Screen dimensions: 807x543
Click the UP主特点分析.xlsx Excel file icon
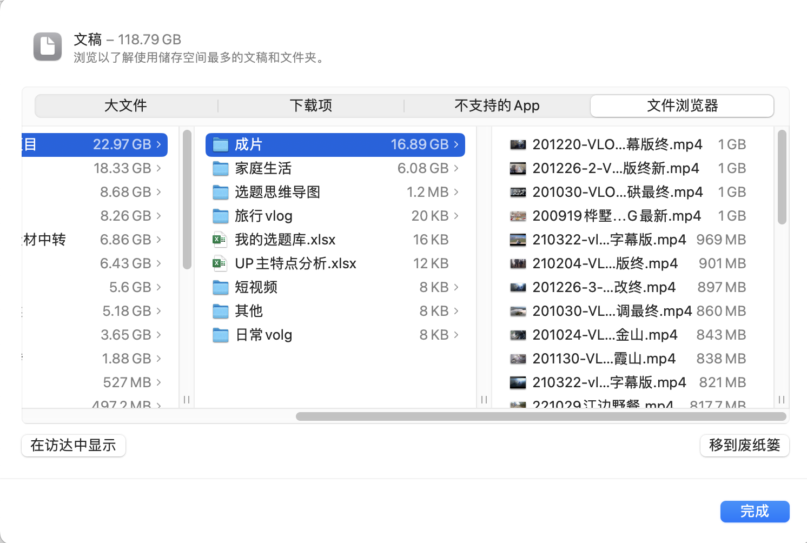220,263
